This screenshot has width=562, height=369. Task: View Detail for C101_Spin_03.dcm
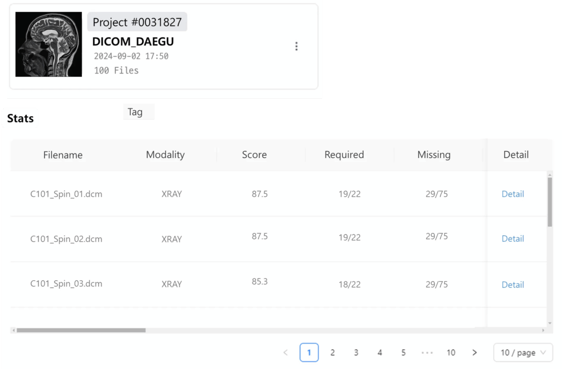[x=513, y=285]
